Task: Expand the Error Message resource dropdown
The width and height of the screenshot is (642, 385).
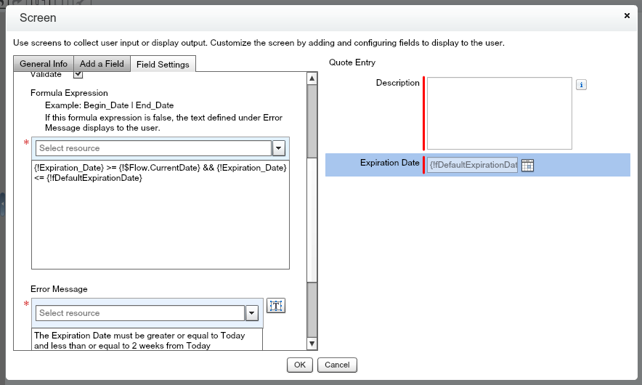Action: tap(252, 313)
